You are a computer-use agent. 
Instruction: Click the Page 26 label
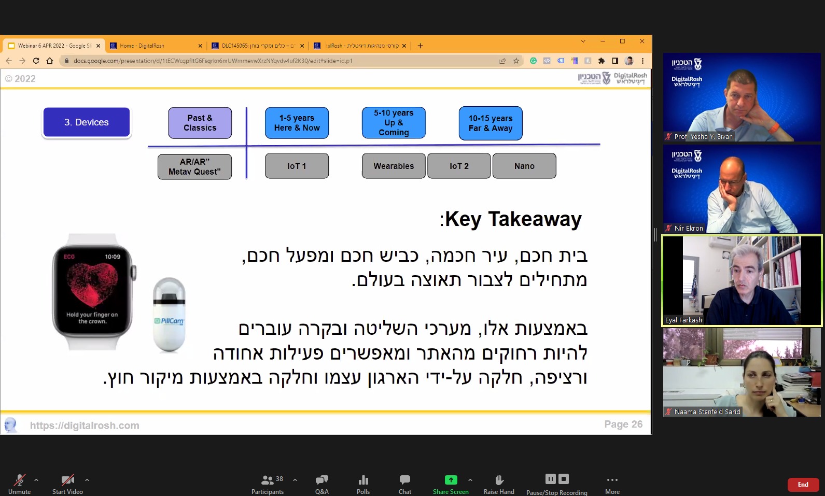click(623, 424)
